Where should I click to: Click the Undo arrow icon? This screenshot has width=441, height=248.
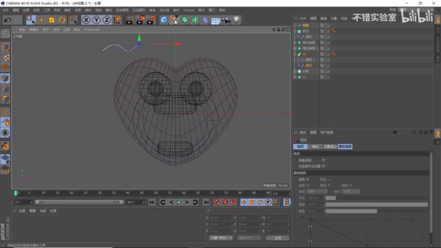(8, 20)
